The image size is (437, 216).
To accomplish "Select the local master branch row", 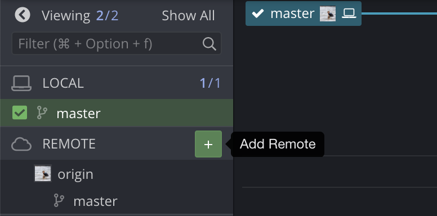I will (117, 113).
